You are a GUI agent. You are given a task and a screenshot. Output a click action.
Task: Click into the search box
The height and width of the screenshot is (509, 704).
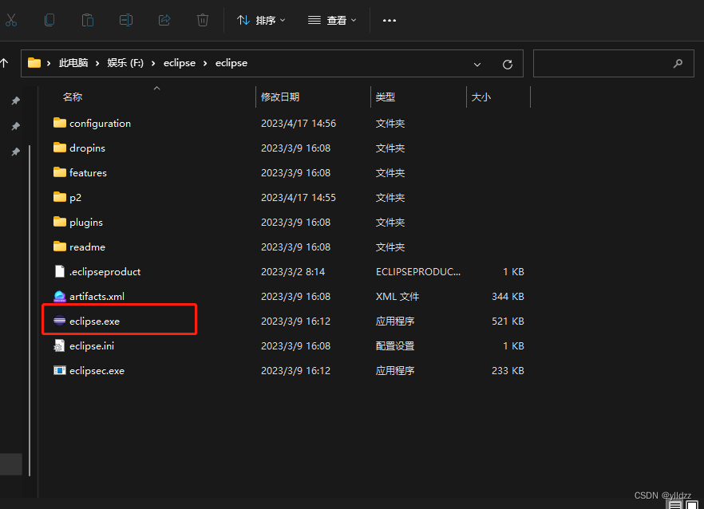[x=613, y=63]
